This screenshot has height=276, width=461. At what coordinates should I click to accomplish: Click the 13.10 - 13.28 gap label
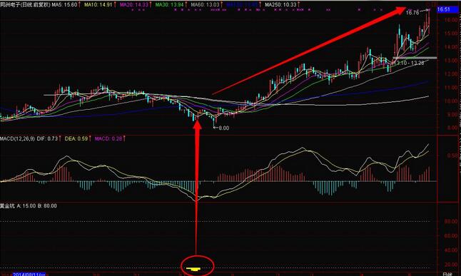[409, 63]
